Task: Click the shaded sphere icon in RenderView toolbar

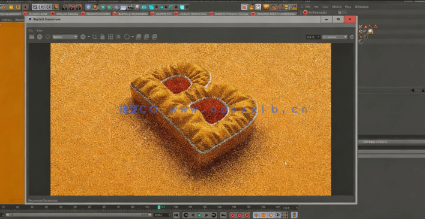Action: point(83,36)
